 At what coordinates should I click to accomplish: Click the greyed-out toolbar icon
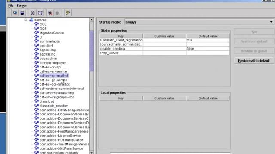pyautogui.click(x=58, y=13)
